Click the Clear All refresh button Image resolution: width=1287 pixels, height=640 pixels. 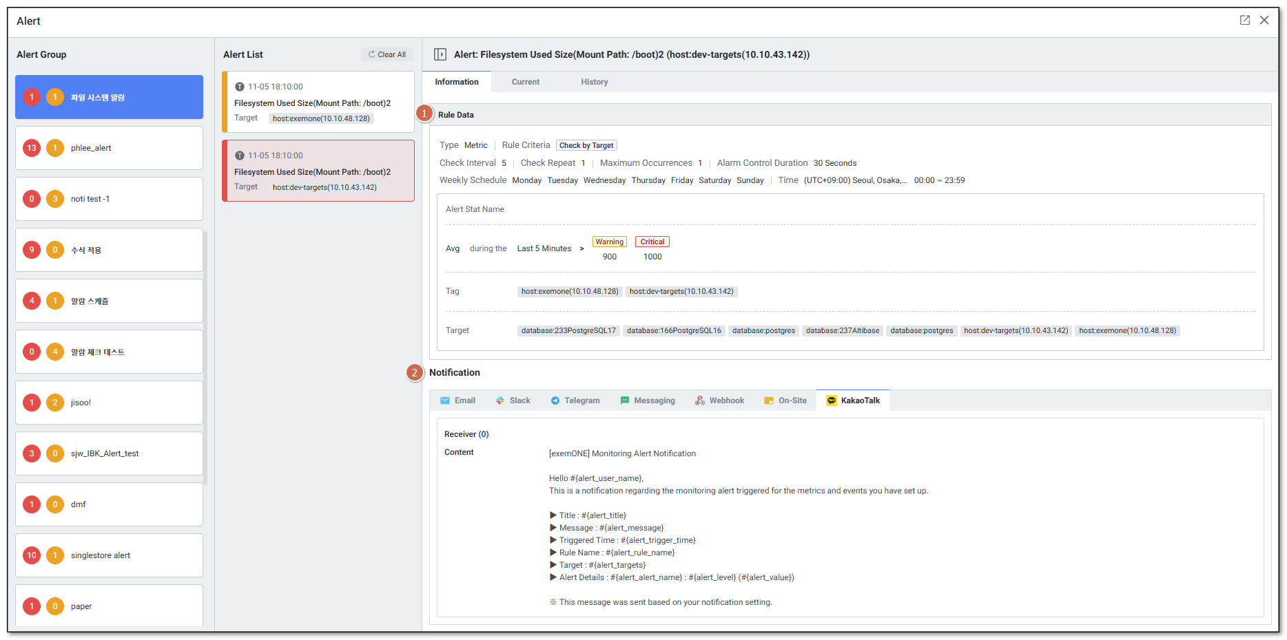point(387,54)
